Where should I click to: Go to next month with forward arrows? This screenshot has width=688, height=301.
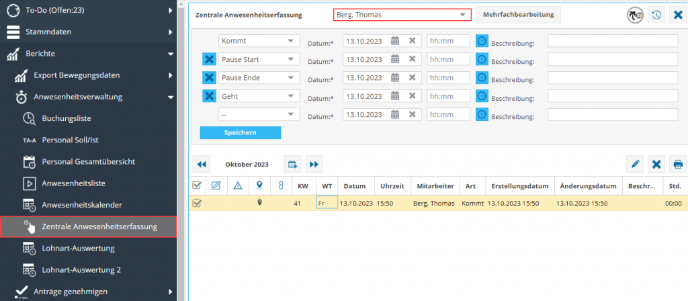314,164
